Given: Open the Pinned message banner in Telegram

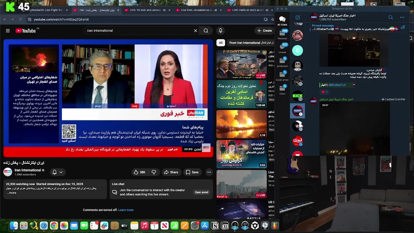Looking at the screenshot, I should tap(354, 28).
